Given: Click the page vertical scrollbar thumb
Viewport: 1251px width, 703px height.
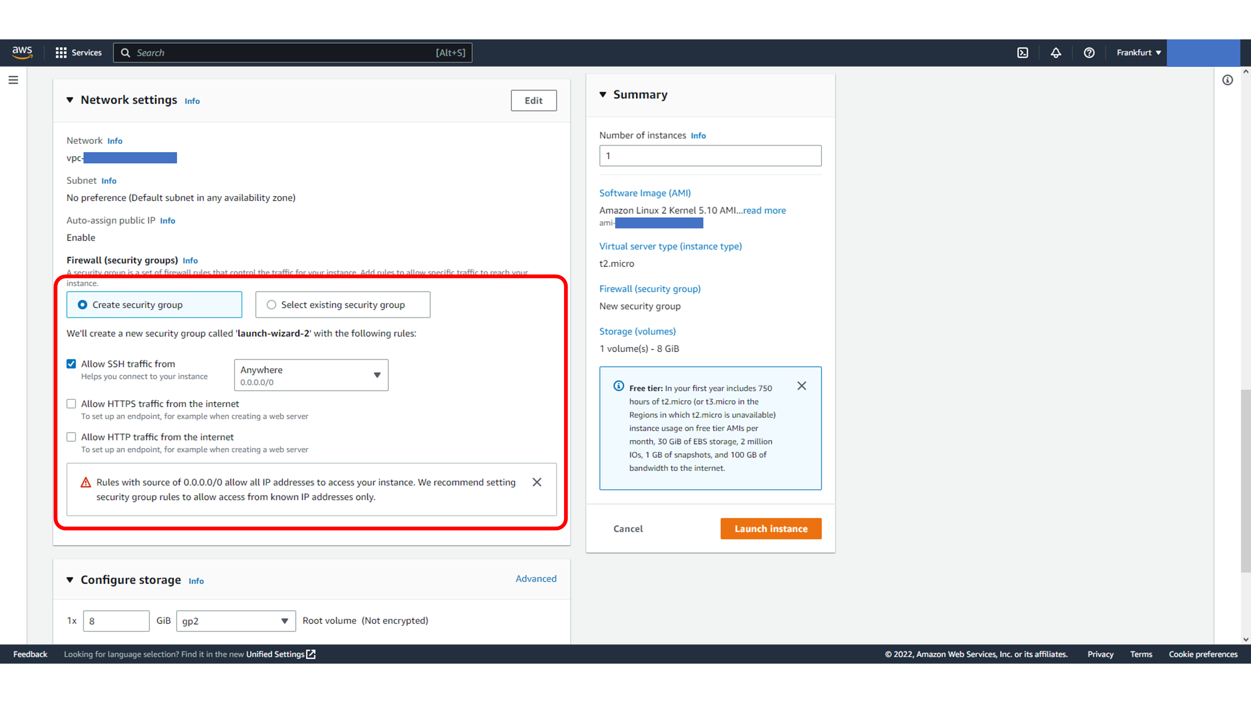Looking at the screenshot, I should point(1246,480).
